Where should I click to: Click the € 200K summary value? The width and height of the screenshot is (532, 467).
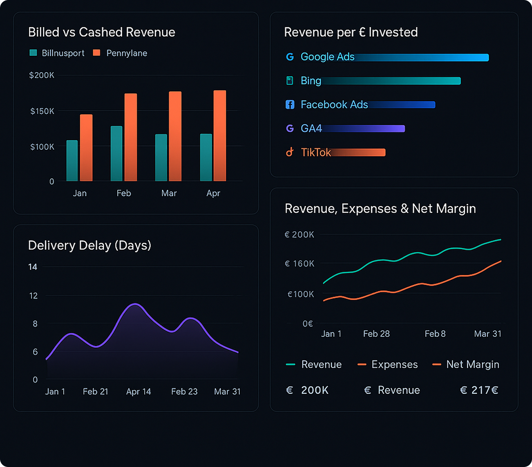pos(307,390)
